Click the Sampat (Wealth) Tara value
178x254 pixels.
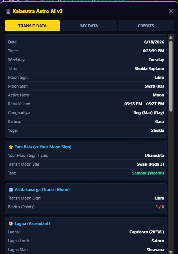pos(148,173)
